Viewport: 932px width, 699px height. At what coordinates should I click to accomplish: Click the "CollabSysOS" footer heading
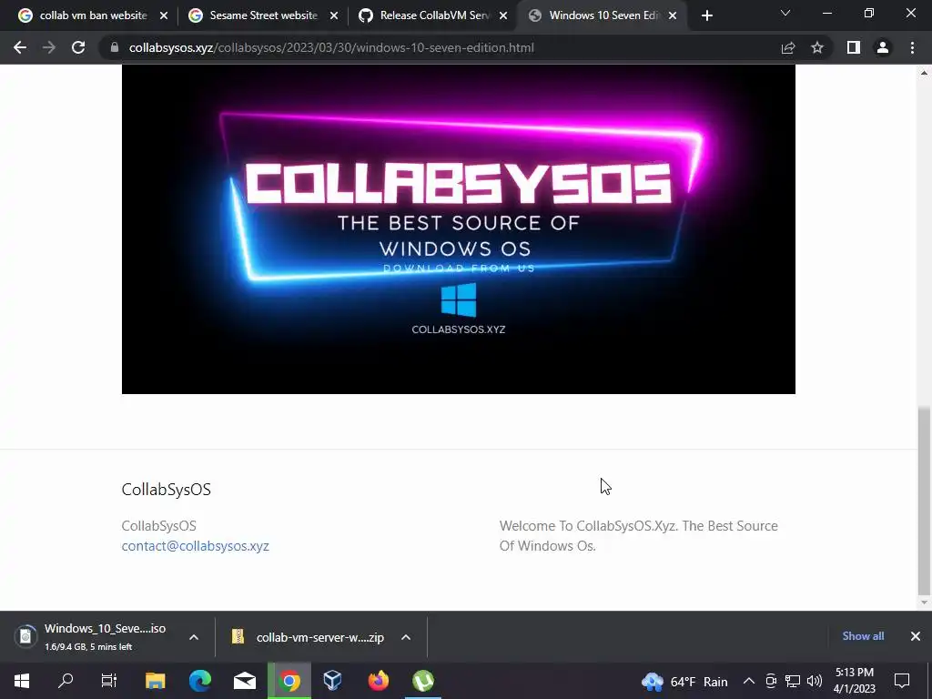pyautogui.click(x=166, y=489)
